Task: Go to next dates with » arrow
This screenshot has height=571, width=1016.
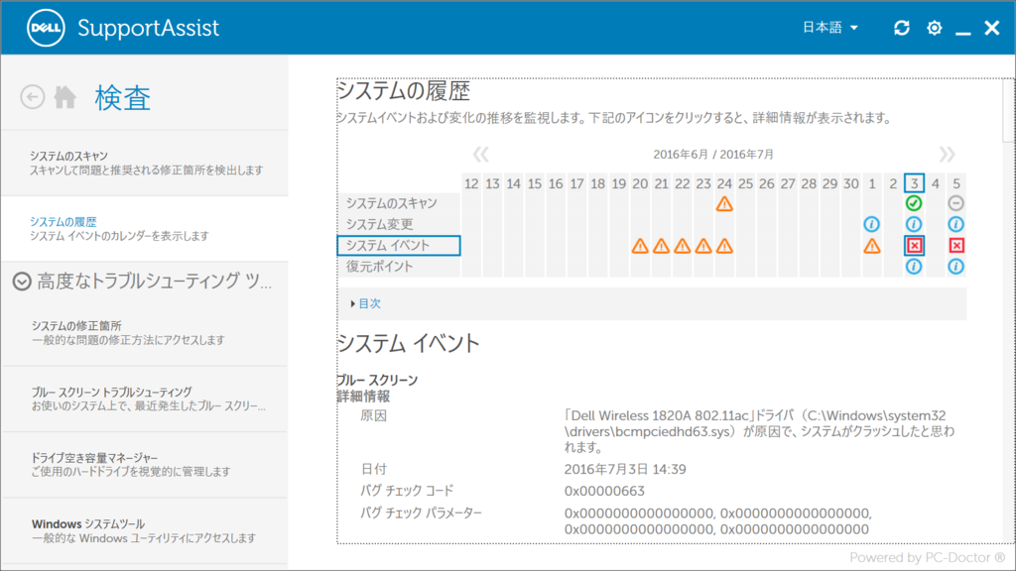Action: [x=947, y=154]
